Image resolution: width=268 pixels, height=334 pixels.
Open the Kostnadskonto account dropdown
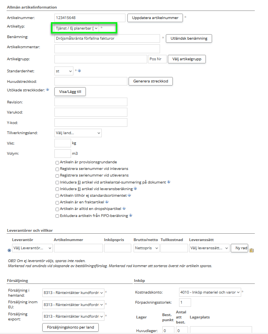click(210, 292)
